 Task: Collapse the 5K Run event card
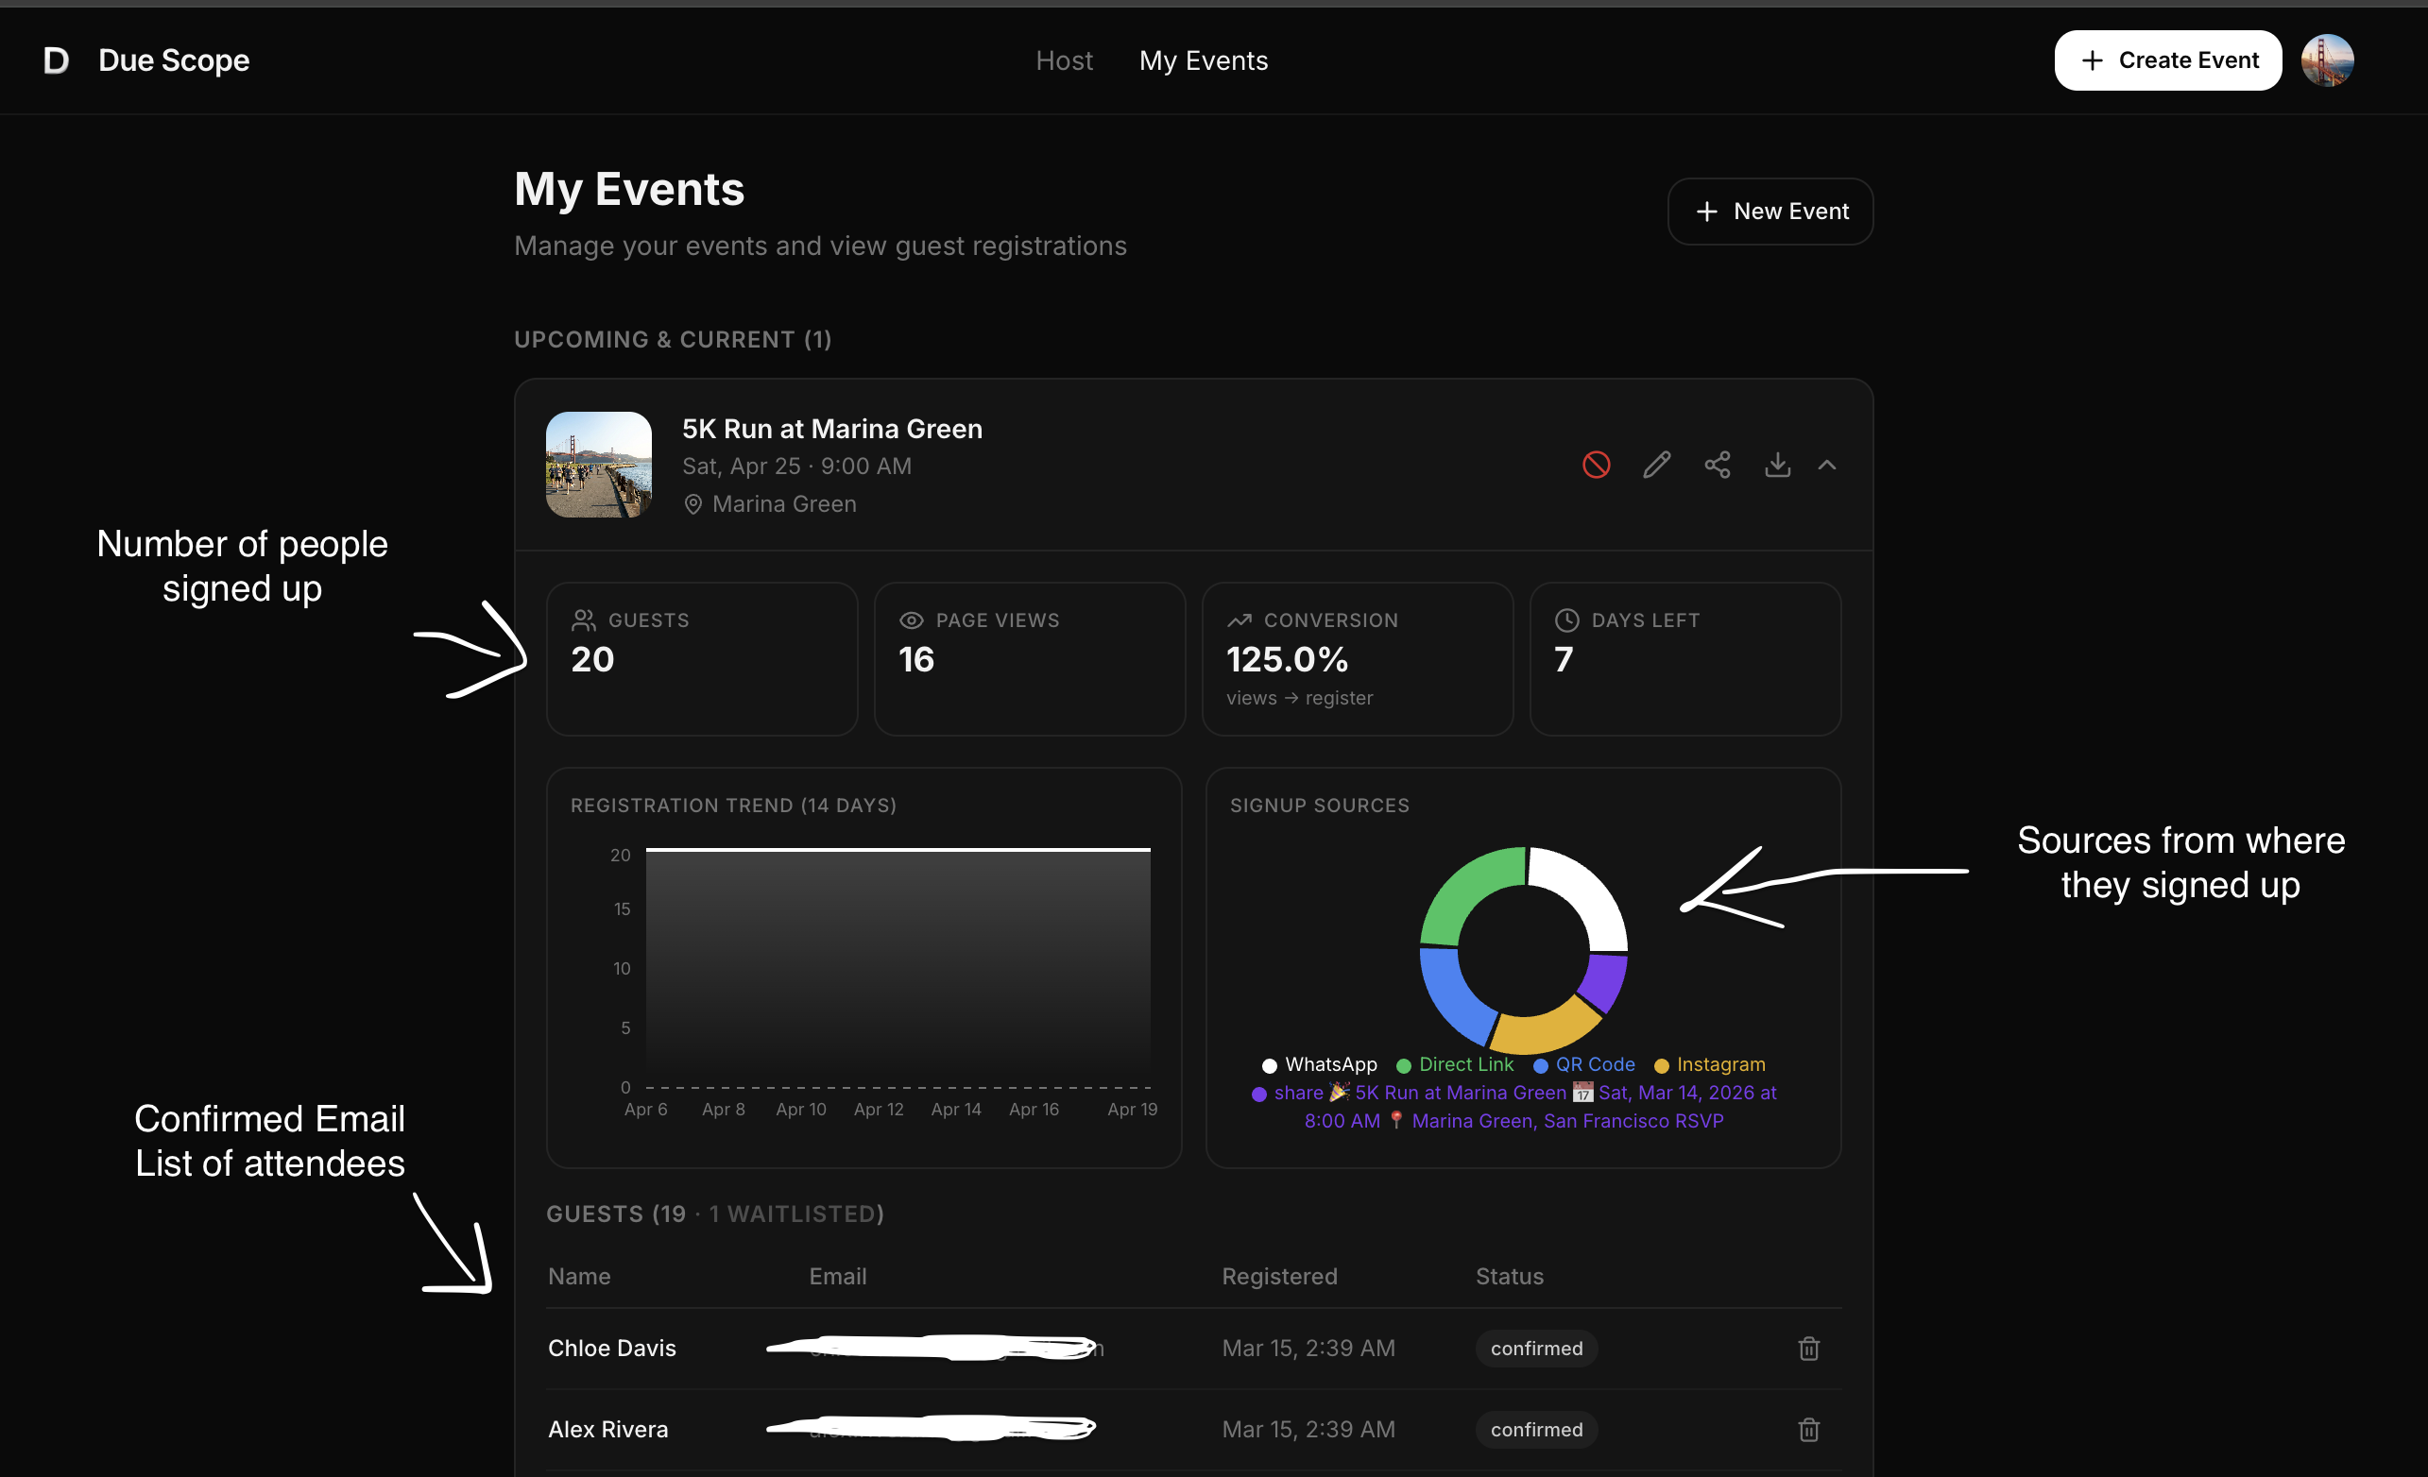[1827, 465]
